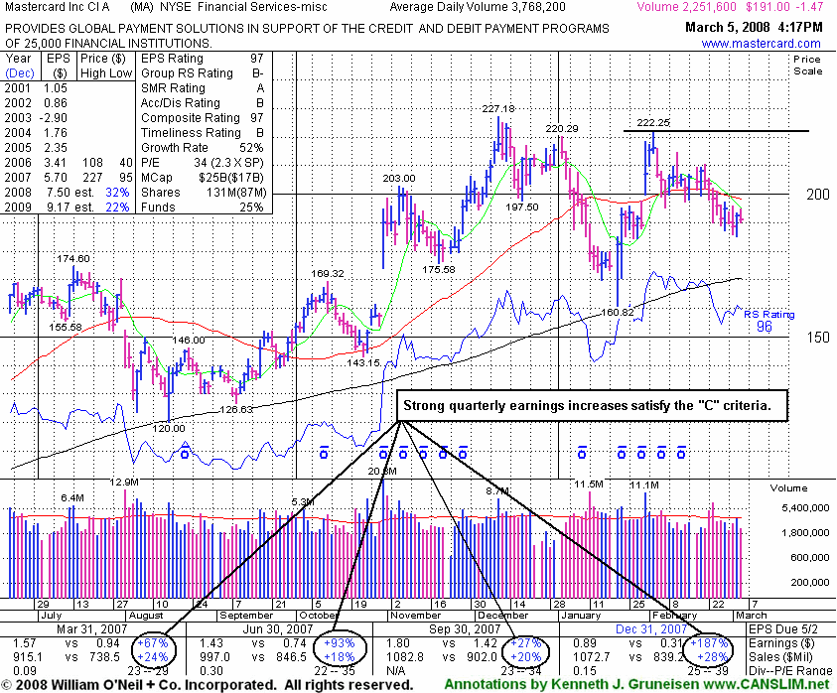Select the 'Sales ($Mil)' row label
The image size is (837, 693).
[x=781, y=657]
